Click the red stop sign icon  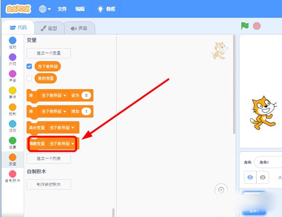click(257, 26)
